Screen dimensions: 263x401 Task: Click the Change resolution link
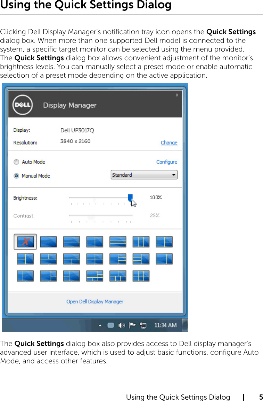169,142
